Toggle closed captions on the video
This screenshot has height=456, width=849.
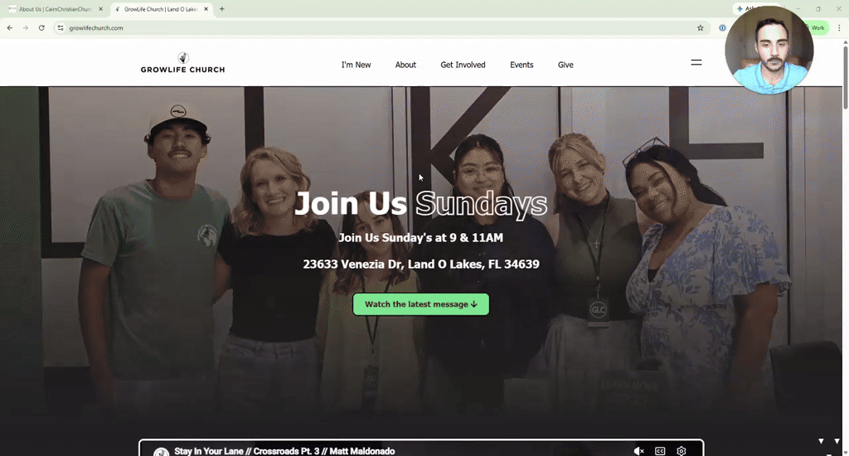660,451
